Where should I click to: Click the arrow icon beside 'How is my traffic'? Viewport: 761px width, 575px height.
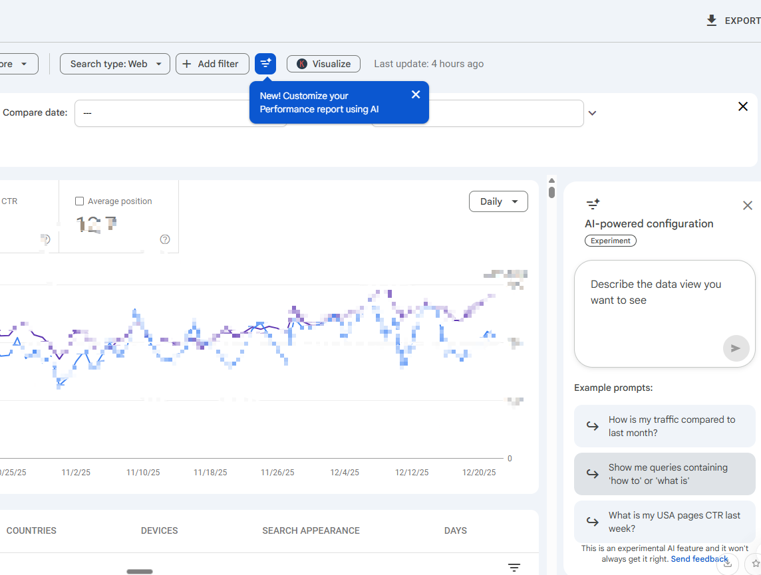(593, 426)
